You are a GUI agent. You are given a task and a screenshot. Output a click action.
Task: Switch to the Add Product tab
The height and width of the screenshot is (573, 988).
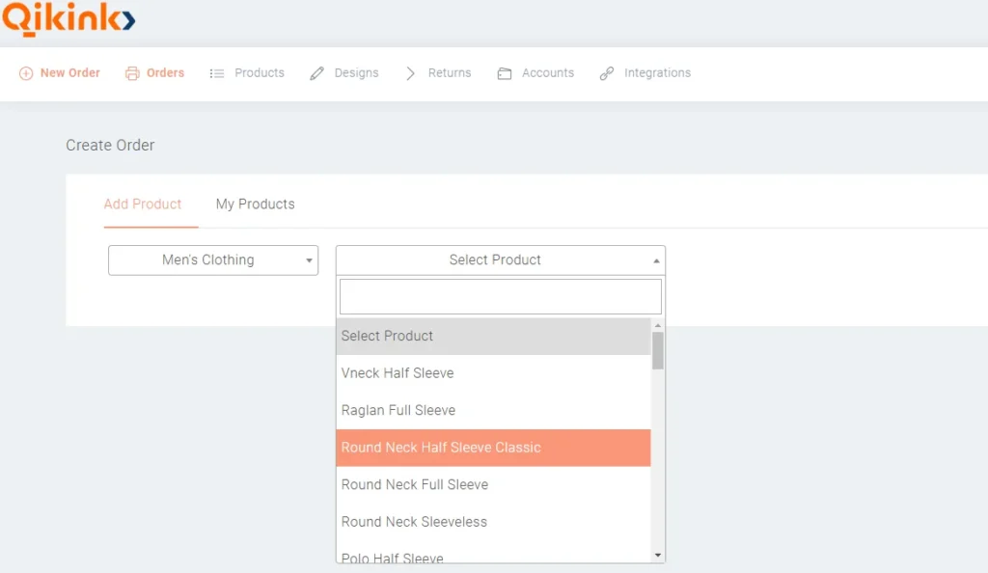point(143,204)
